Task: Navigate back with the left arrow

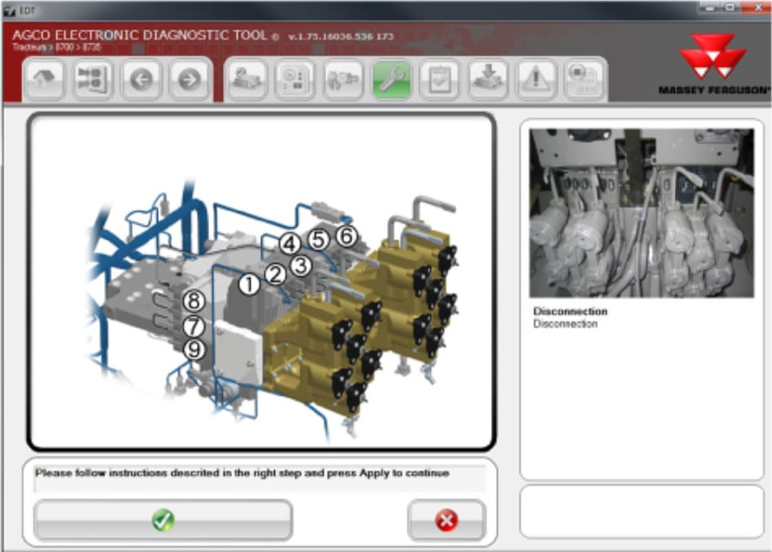Action: (x=141, y=80)
